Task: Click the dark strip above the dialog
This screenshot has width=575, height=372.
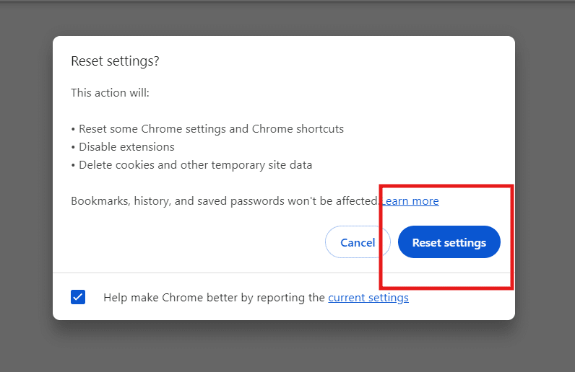Action: click(289, 18)
